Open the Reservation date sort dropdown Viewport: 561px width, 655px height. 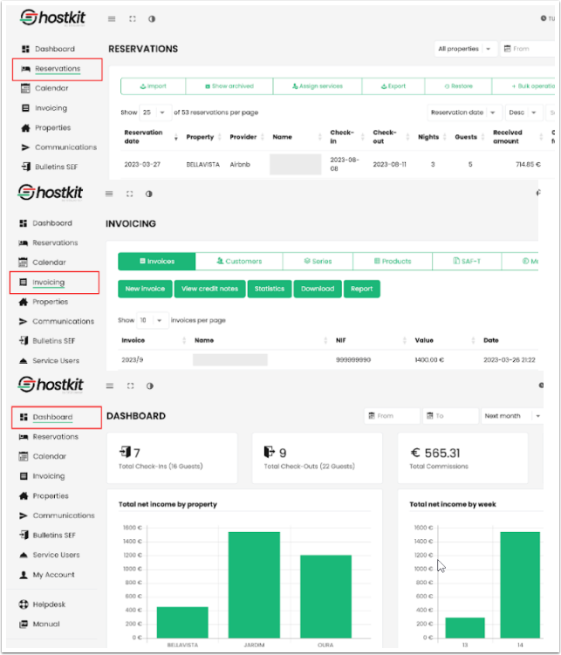[464, 113]
